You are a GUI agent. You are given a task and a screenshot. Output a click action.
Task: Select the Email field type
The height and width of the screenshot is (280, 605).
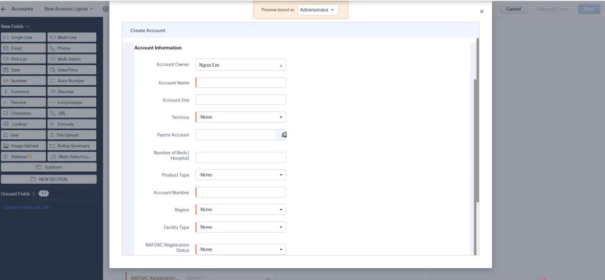23,48
